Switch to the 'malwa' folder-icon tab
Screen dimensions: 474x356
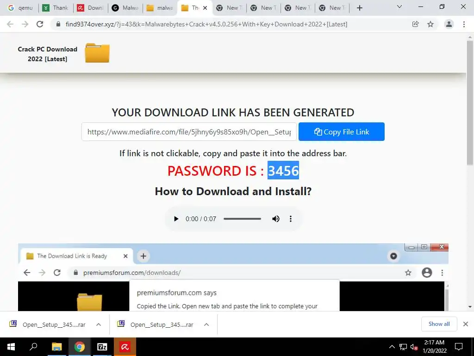[159, 8]
